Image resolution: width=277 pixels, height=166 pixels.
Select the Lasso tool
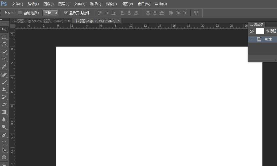tap(4, 44)
